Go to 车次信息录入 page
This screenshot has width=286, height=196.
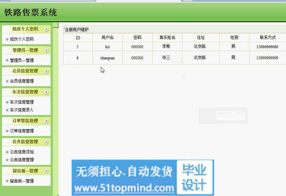22,110
